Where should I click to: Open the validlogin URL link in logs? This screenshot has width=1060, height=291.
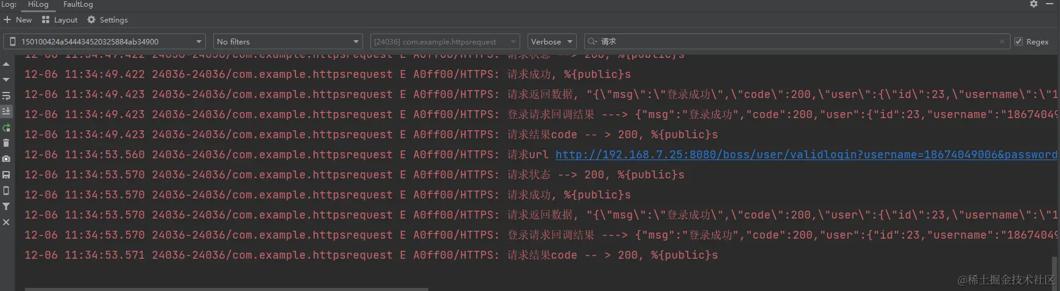tap(806, 155)
